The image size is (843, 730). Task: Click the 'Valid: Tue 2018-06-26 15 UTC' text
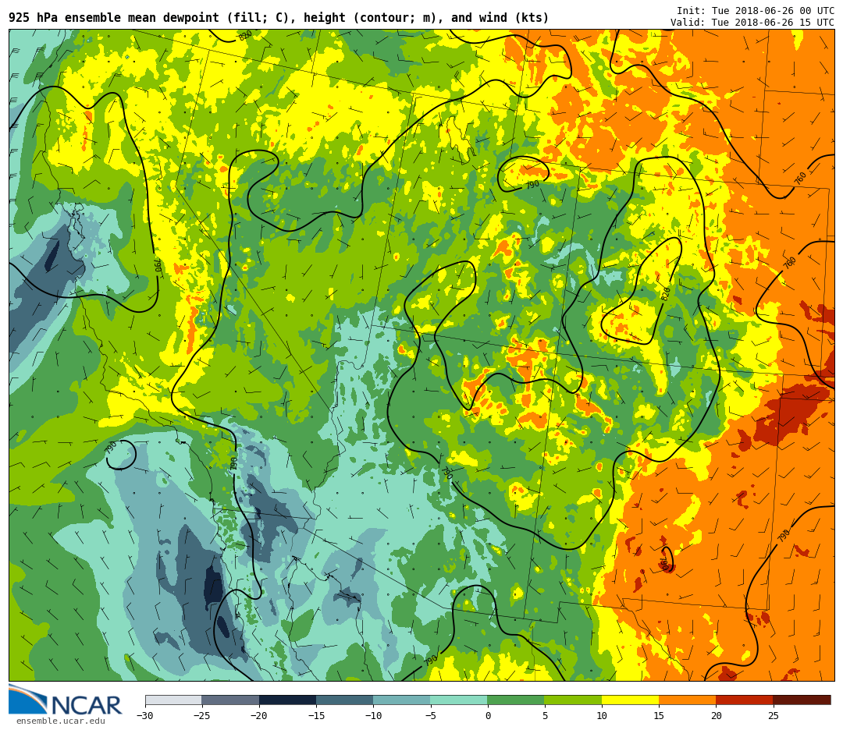pyautogui.click(x=752, y=22)
